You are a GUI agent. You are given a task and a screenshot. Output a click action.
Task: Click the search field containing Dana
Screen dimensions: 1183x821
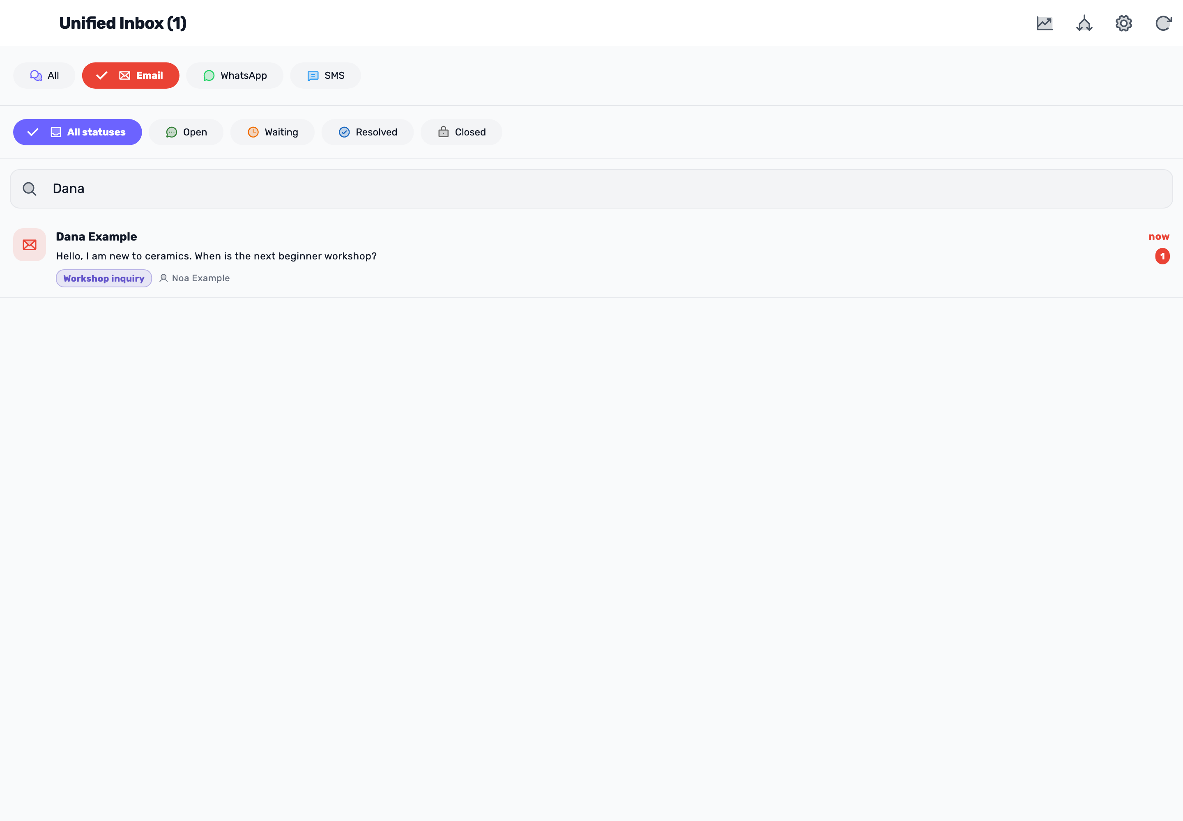(591, 189)
